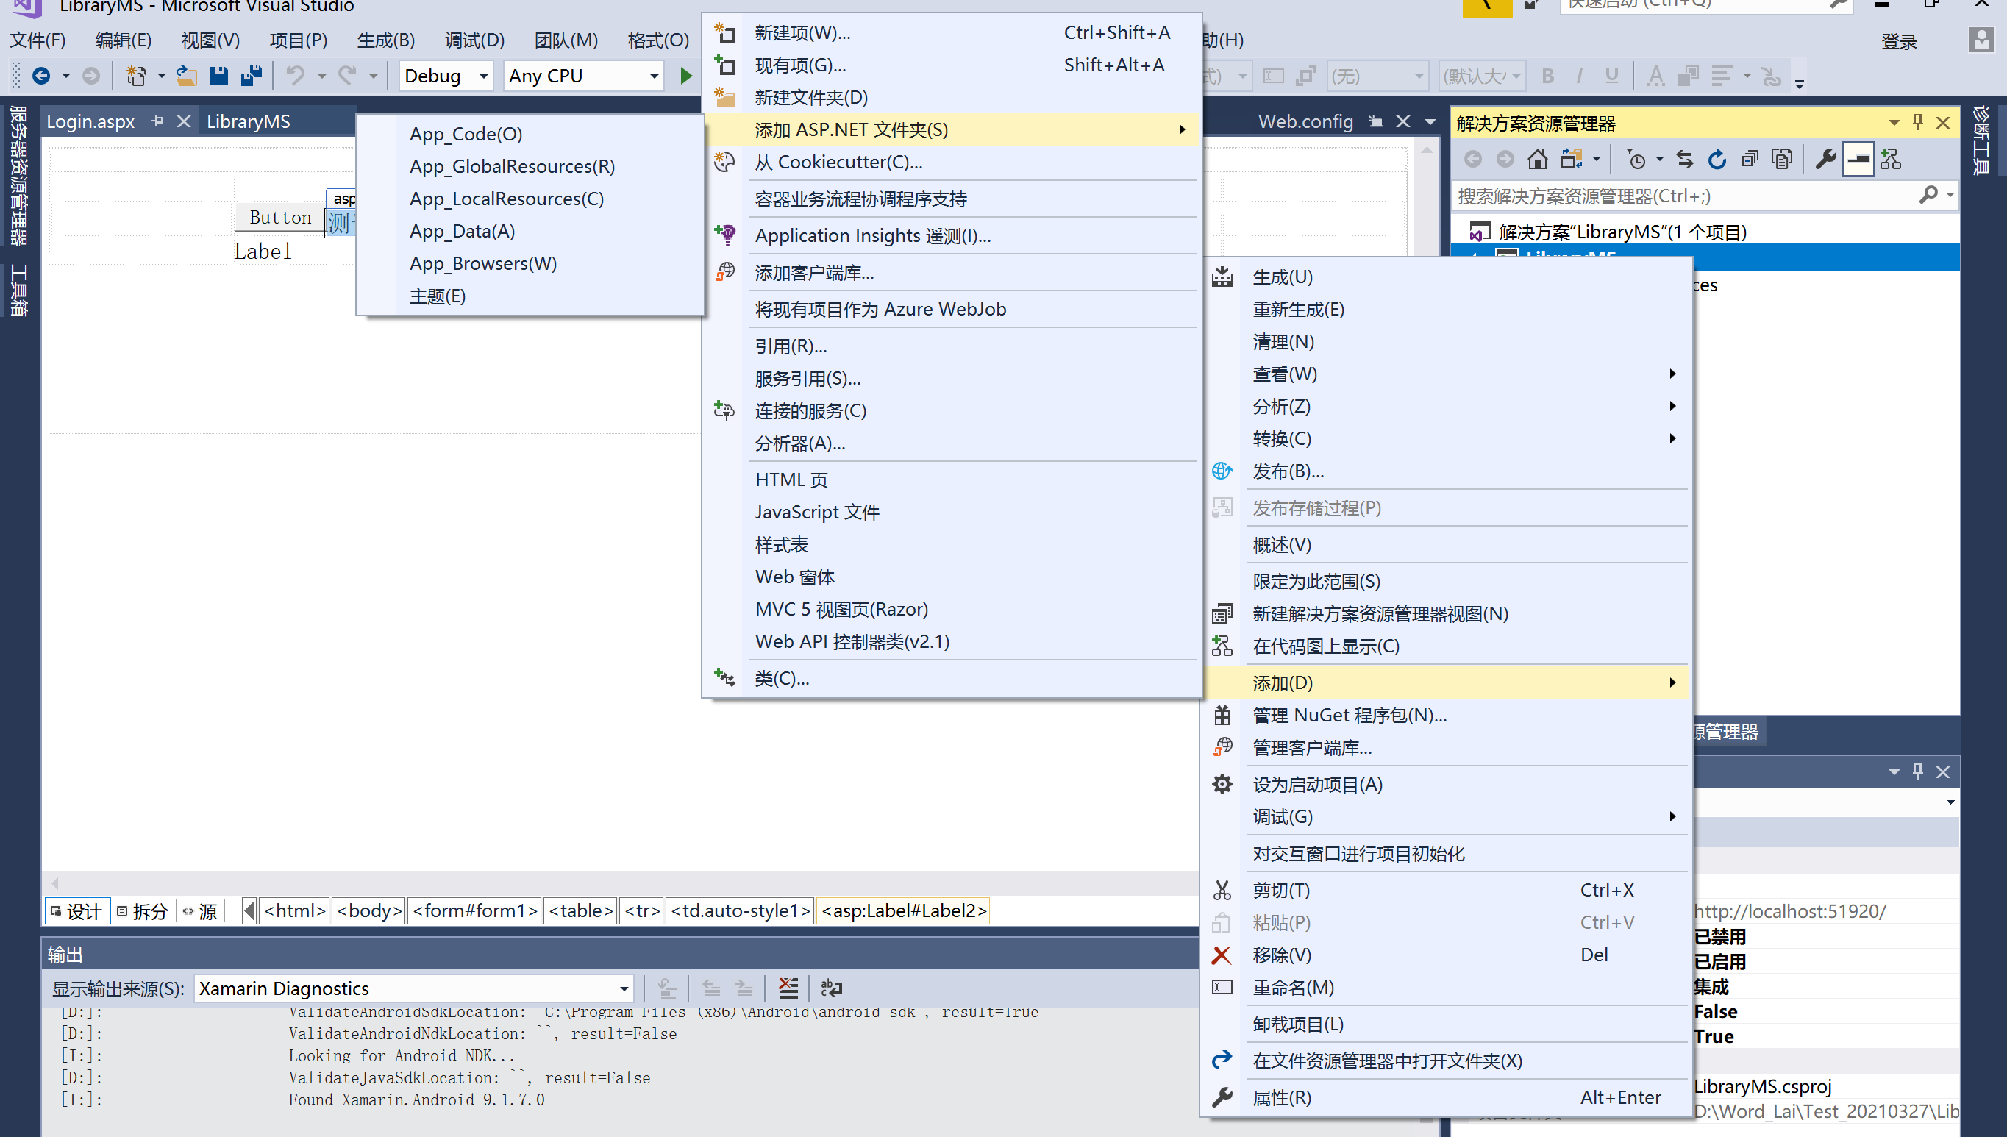
Task: Switch to 源 view button
Action: point(200,911)
